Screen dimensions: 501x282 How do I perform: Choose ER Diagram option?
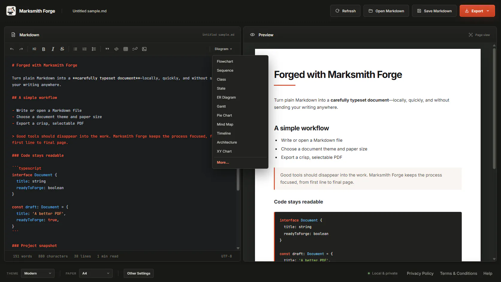(240, 97)
